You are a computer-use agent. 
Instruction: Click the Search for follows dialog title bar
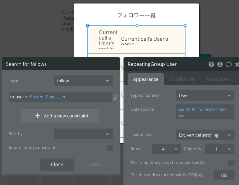point(61,64)
